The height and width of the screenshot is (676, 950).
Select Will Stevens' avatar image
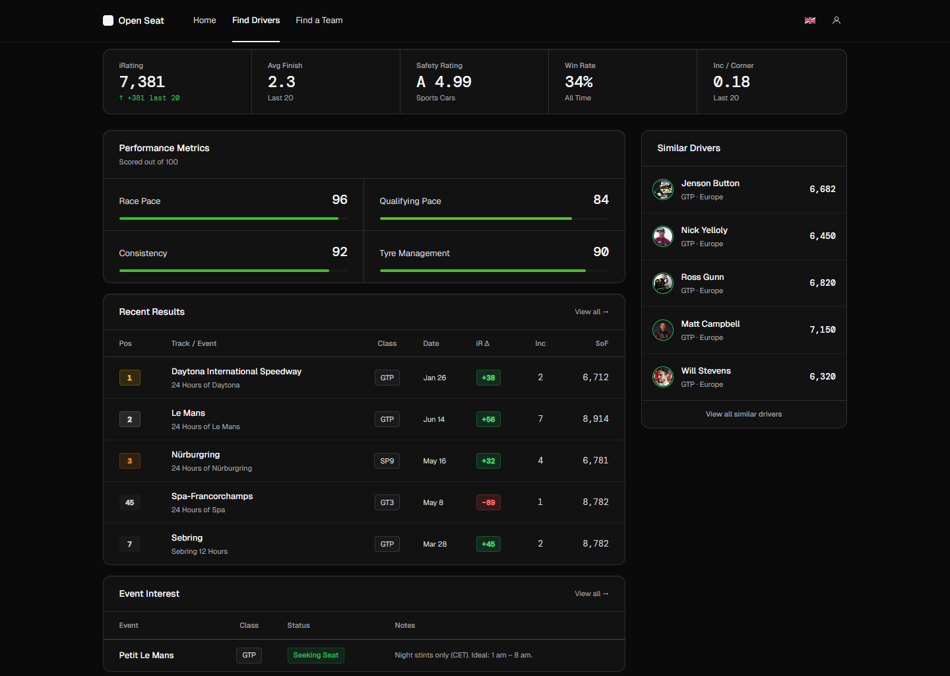tap(663, 377)
